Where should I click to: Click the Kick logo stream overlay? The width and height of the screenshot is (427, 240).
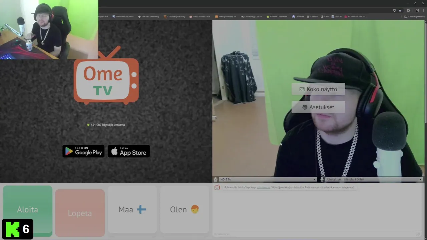[x=18, y=229]
